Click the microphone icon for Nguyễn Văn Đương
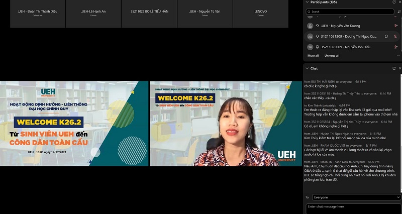402x214 pixels. (x=396, y=26)
